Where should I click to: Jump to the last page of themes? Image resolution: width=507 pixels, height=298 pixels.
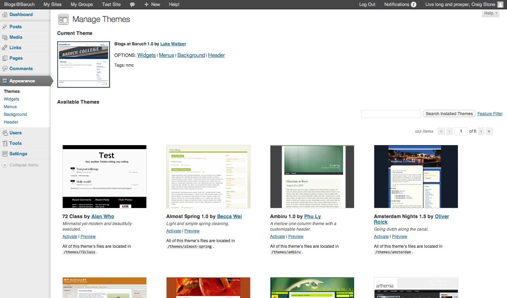coord(489,131)
